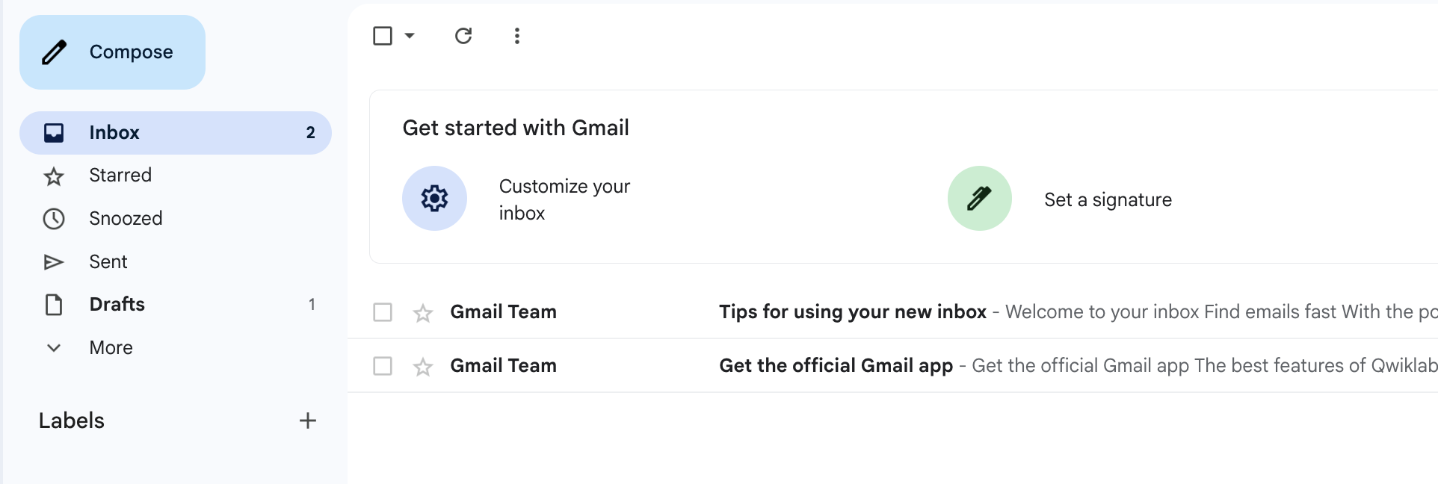The image size is (1438, 484).
Task: Open the three-dot more options menu
Action: pyautogui.click(x=517, y=36)
